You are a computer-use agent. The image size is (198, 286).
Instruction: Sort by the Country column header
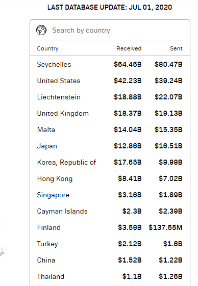[x=47, y=48]
